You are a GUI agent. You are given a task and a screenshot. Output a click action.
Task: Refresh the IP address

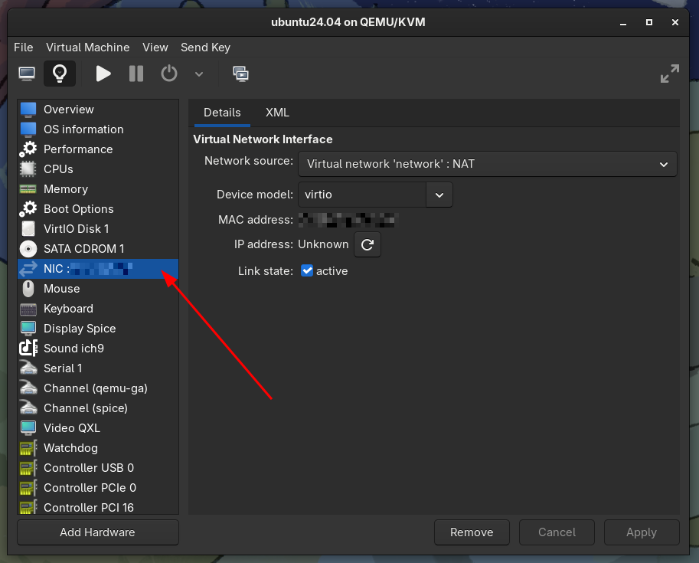pyautogui.click(x=368, y=244)
